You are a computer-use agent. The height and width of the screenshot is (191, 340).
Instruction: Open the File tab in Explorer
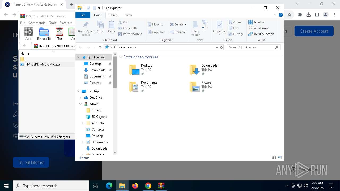[83, 15]
